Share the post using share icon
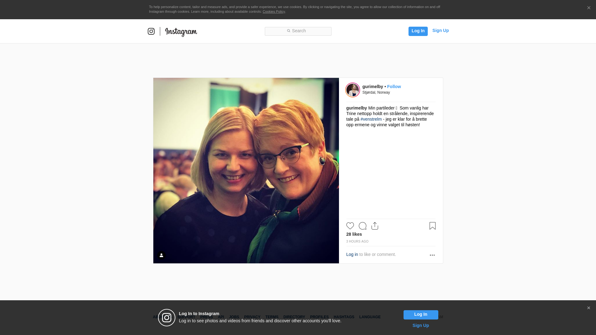The image size is (596, 335). pyautogui.click(x=375, y=226)
